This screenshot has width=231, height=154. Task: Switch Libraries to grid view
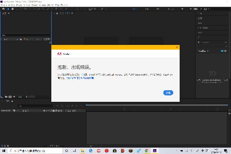(x=222, y=51)
